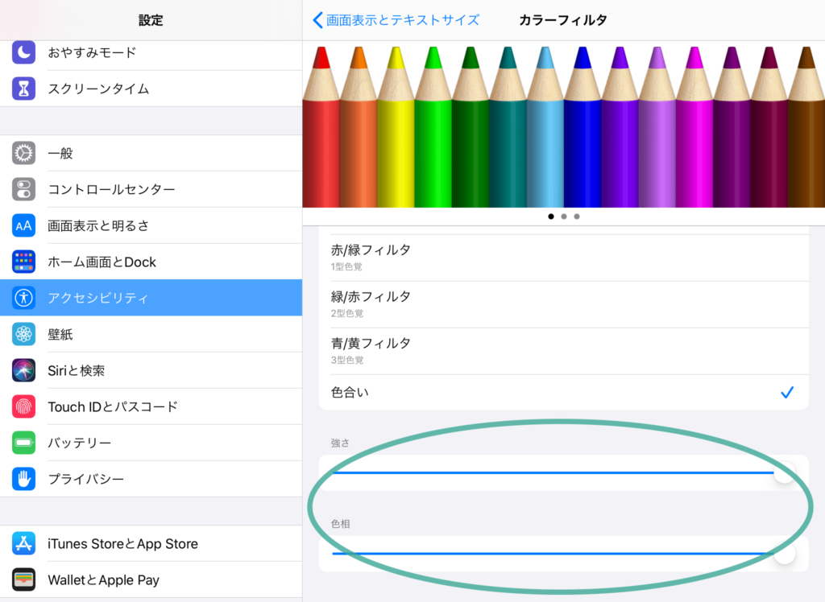
Task: Tap the おやすみモード moon icon
Action: pos(24,52)
